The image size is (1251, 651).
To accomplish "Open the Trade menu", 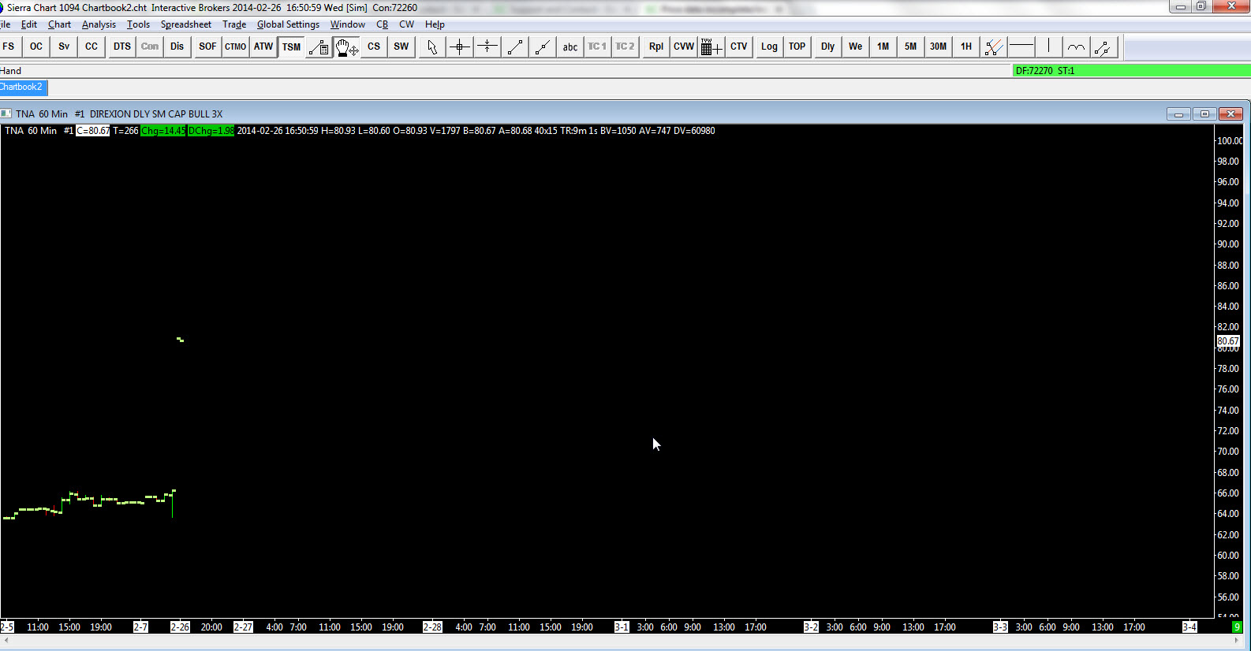I will 234,24.
